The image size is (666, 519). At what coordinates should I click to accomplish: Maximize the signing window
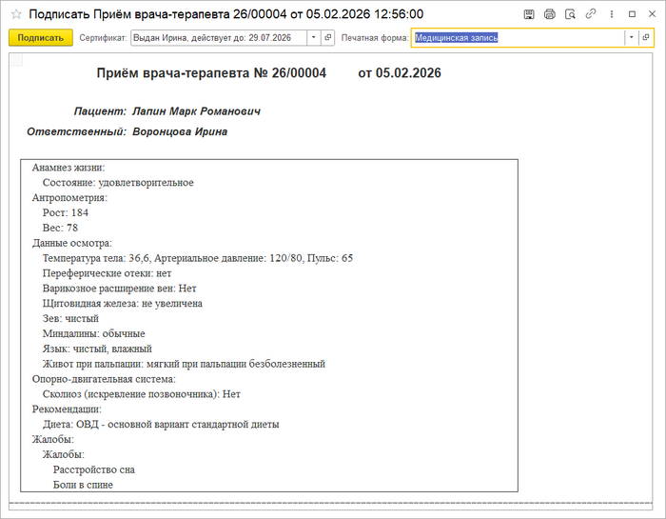click(632, 14)
